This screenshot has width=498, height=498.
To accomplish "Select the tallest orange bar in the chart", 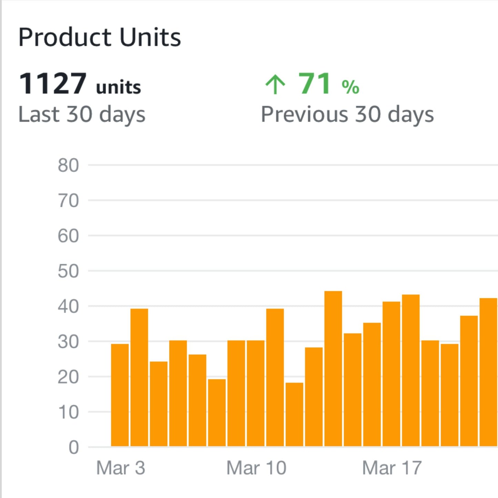I will (333, 369).
